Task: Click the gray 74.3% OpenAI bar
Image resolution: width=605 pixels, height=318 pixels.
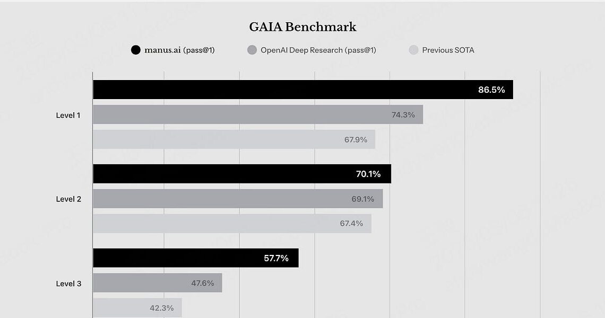Action: point(257,114)
